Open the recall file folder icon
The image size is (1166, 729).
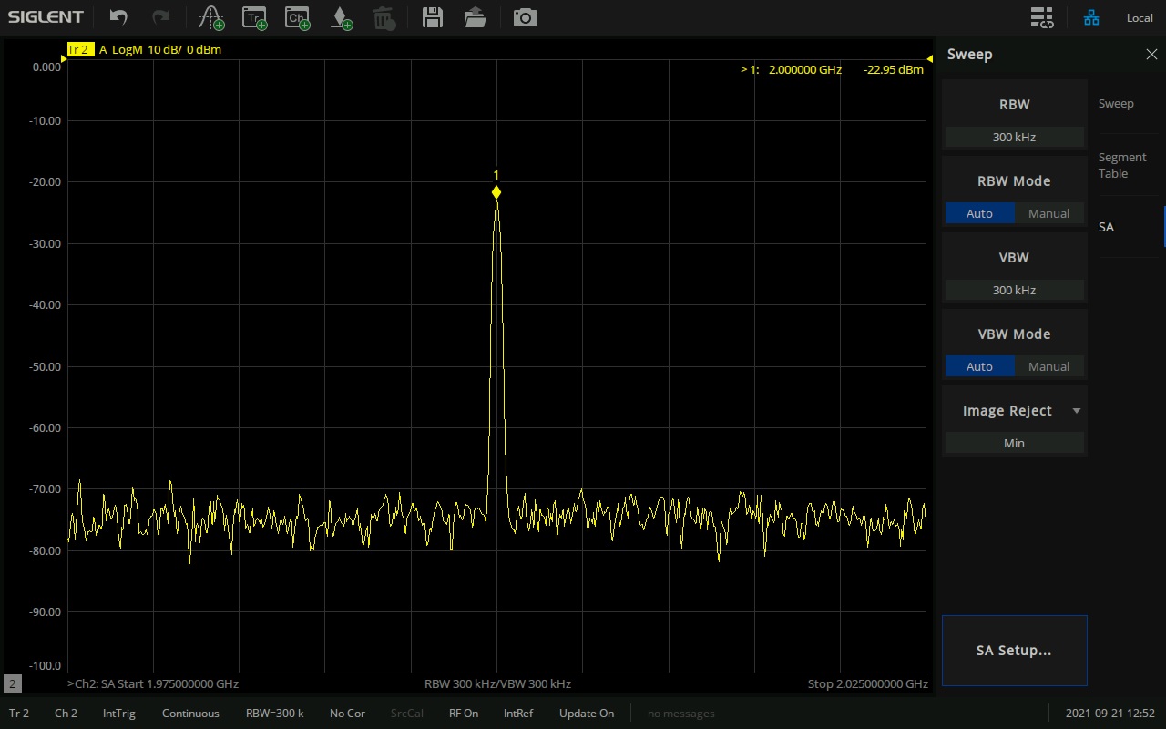(x=475, y=17)
